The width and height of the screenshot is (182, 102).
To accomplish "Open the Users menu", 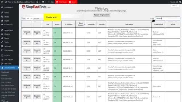I will [x=6, y=38].
